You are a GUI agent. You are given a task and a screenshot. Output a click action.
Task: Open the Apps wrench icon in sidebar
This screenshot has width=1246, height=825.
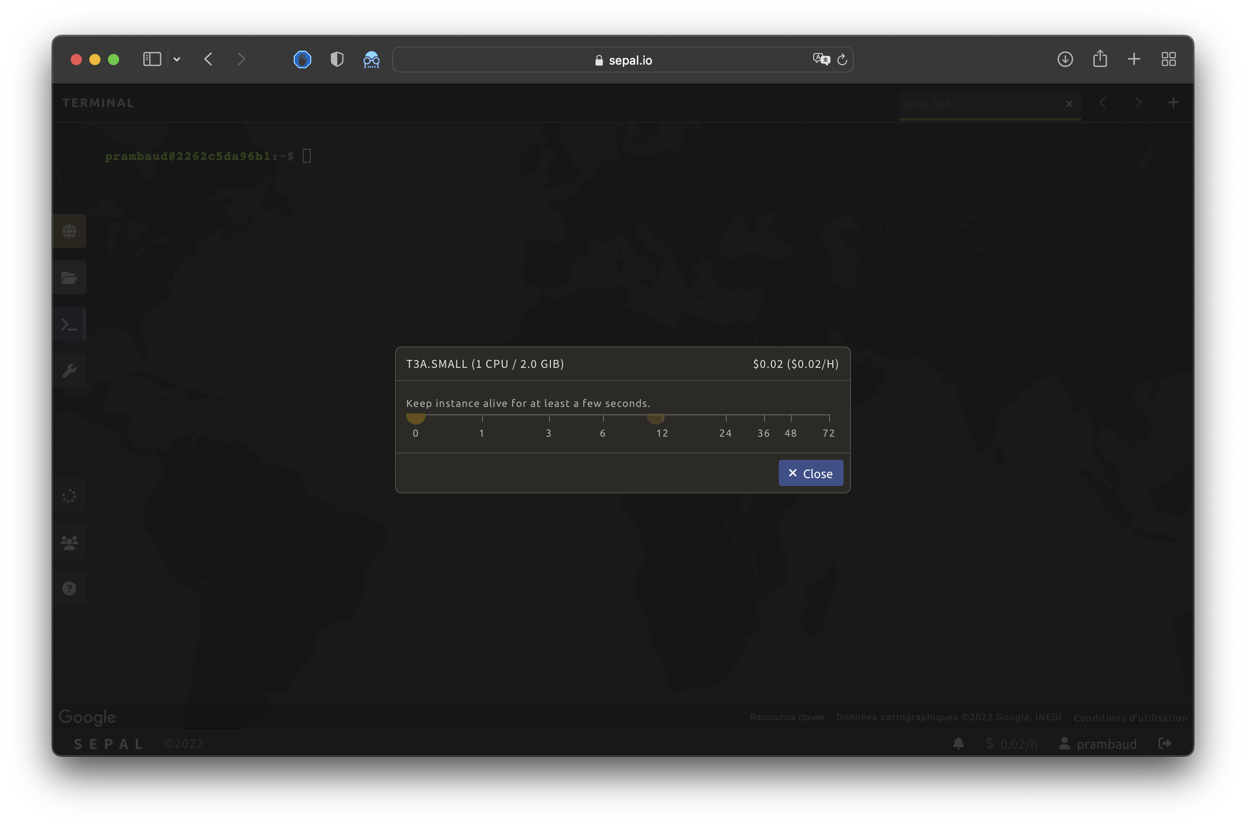click(x=69, y=370)
